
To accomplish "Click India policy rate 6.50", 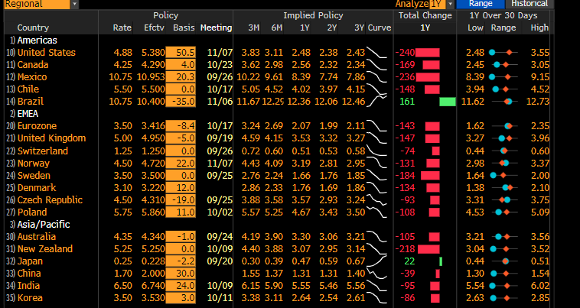I will pos(122,286).
